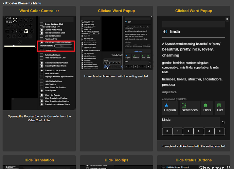Enable the Use Random Voice checkbox
234x169 pixels.
[x=42, y=35]
